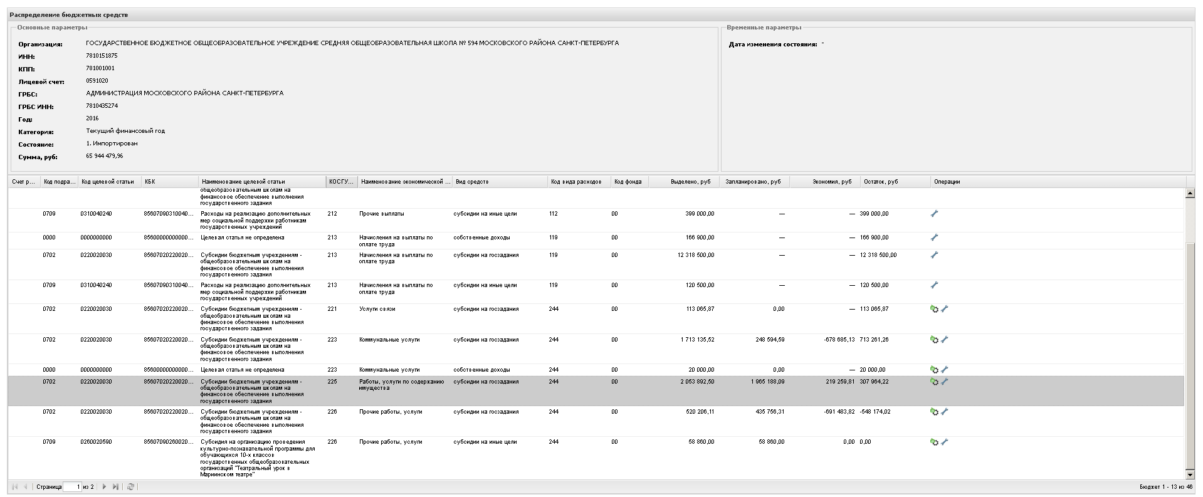Sort by 'КОСГУ' column header
The height and width of the screenshot is (497, 1203).
coord(342,182)
